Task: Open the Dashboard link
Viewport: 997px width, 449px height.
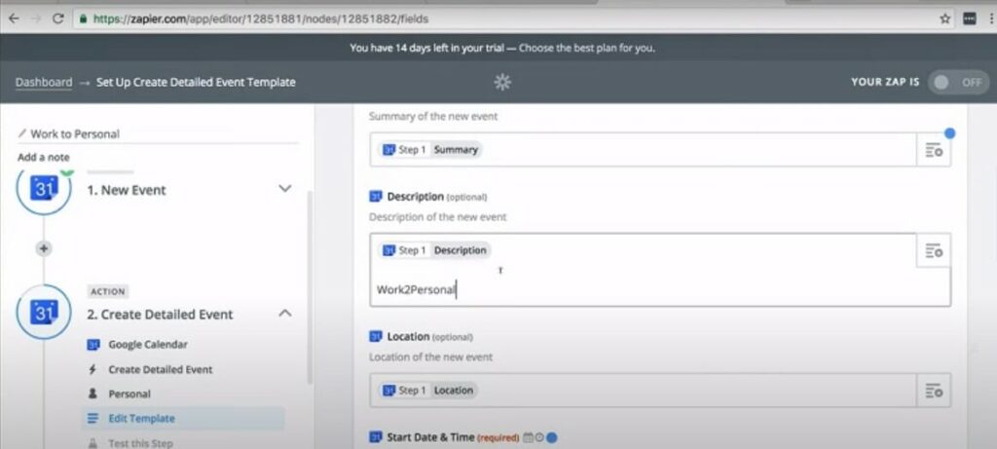Action: [43, 82]
